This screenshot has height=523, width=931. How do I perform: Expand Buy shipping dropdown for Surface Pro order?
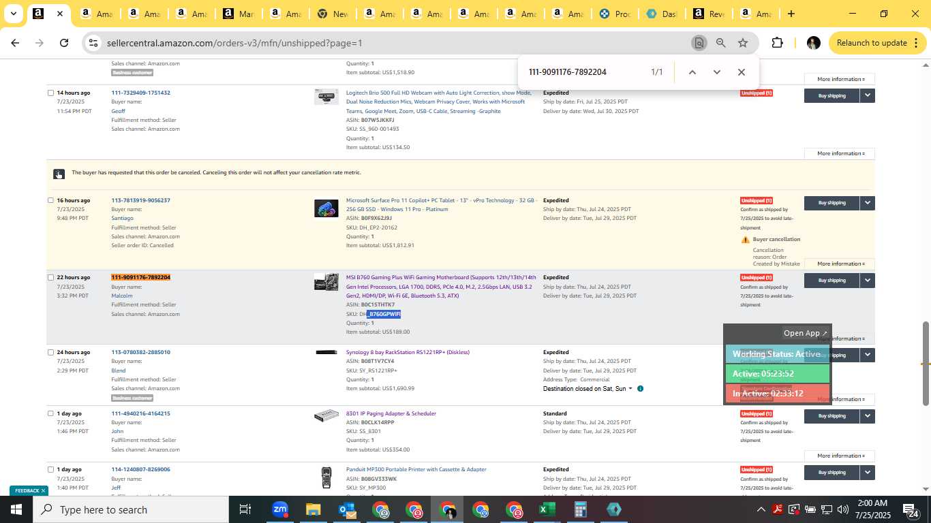coord(867,203)
